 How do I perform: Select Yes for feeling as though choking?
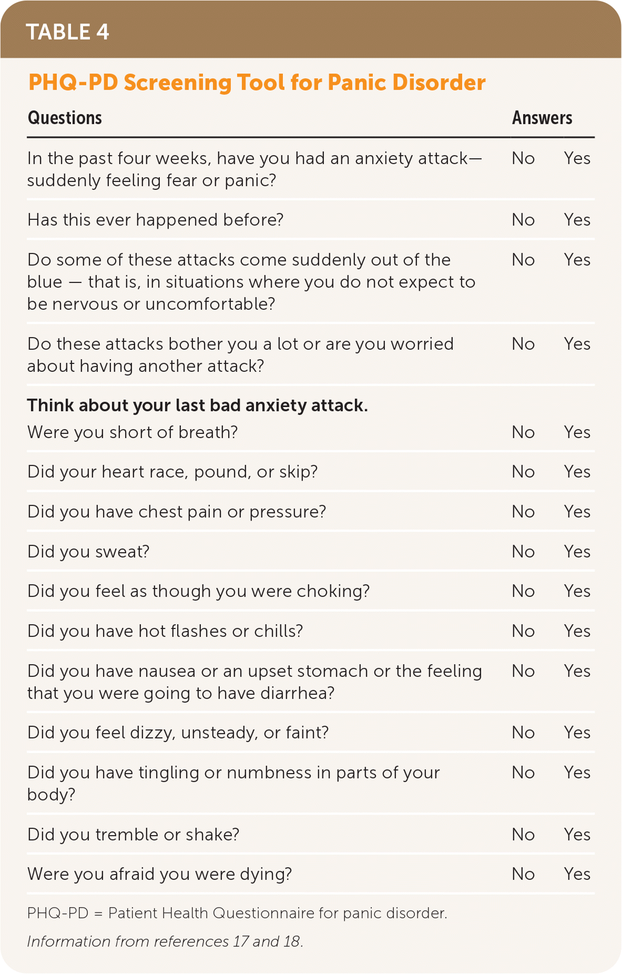[x=577, y=591]
